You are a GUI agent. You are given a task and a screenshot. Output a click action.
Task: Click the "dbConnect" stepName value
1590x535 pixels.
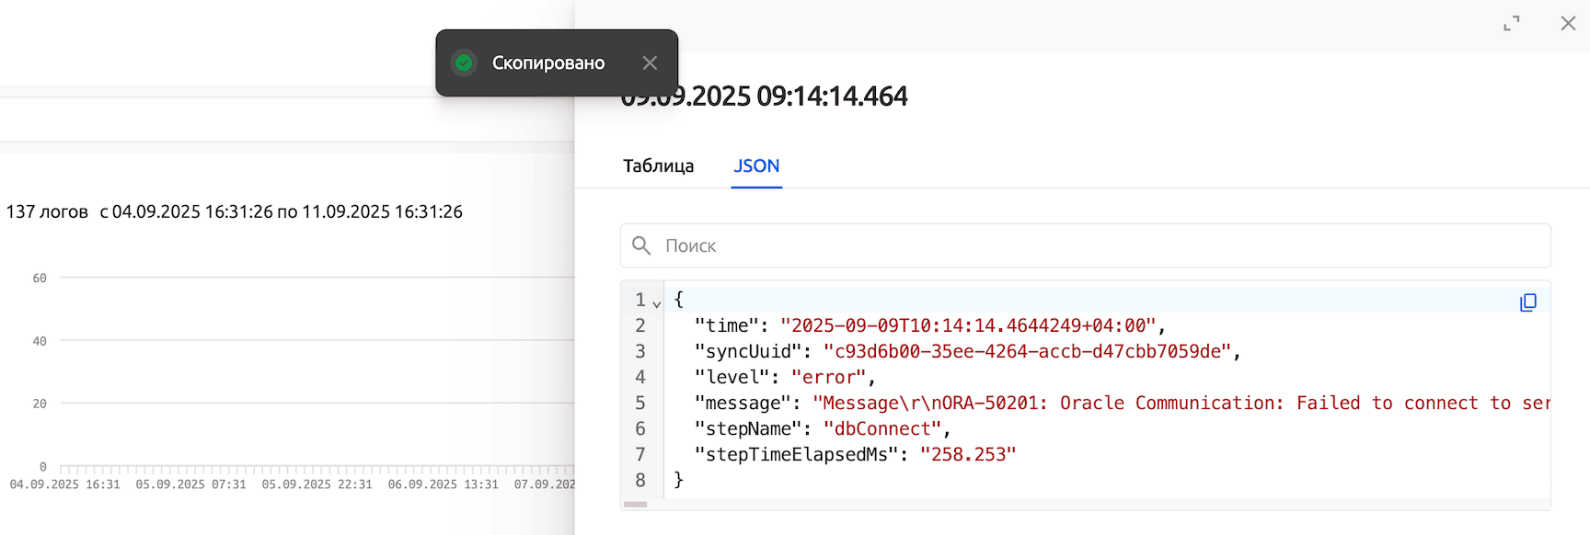click(x=882, y=428)
